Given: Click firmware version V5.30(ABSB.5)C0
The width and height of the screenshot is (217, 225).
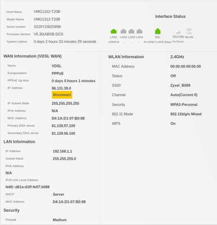Looking at the screenshot, I should (48, 34).
